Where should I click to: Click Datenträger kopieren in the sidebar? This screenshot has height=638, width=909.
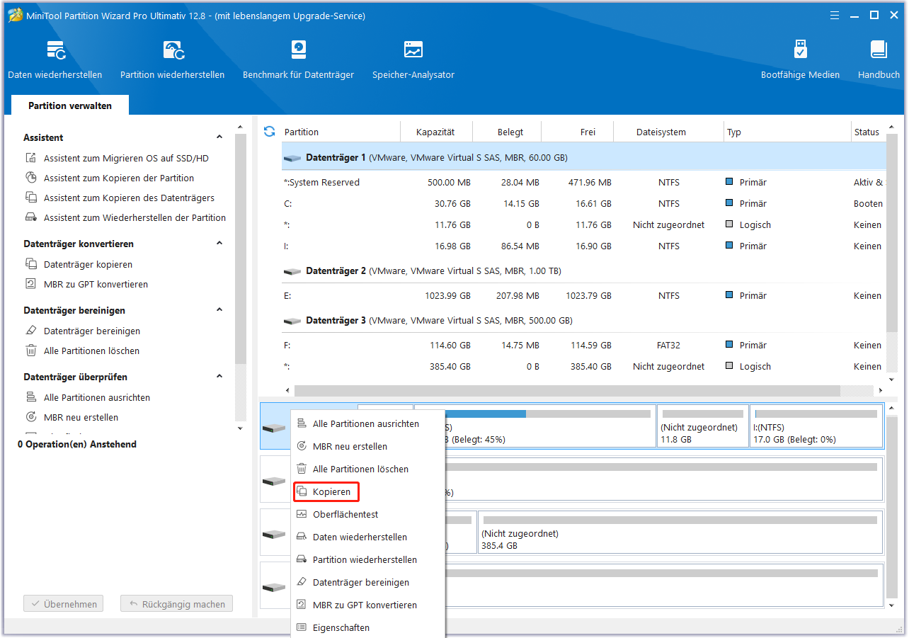coord(79,265)
